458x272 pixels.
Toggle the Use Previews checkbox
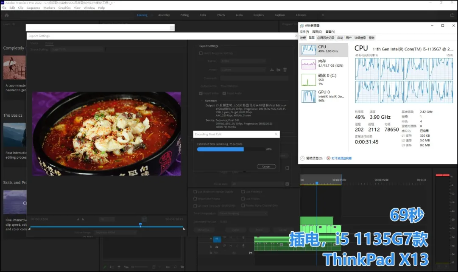coord(243,192)
